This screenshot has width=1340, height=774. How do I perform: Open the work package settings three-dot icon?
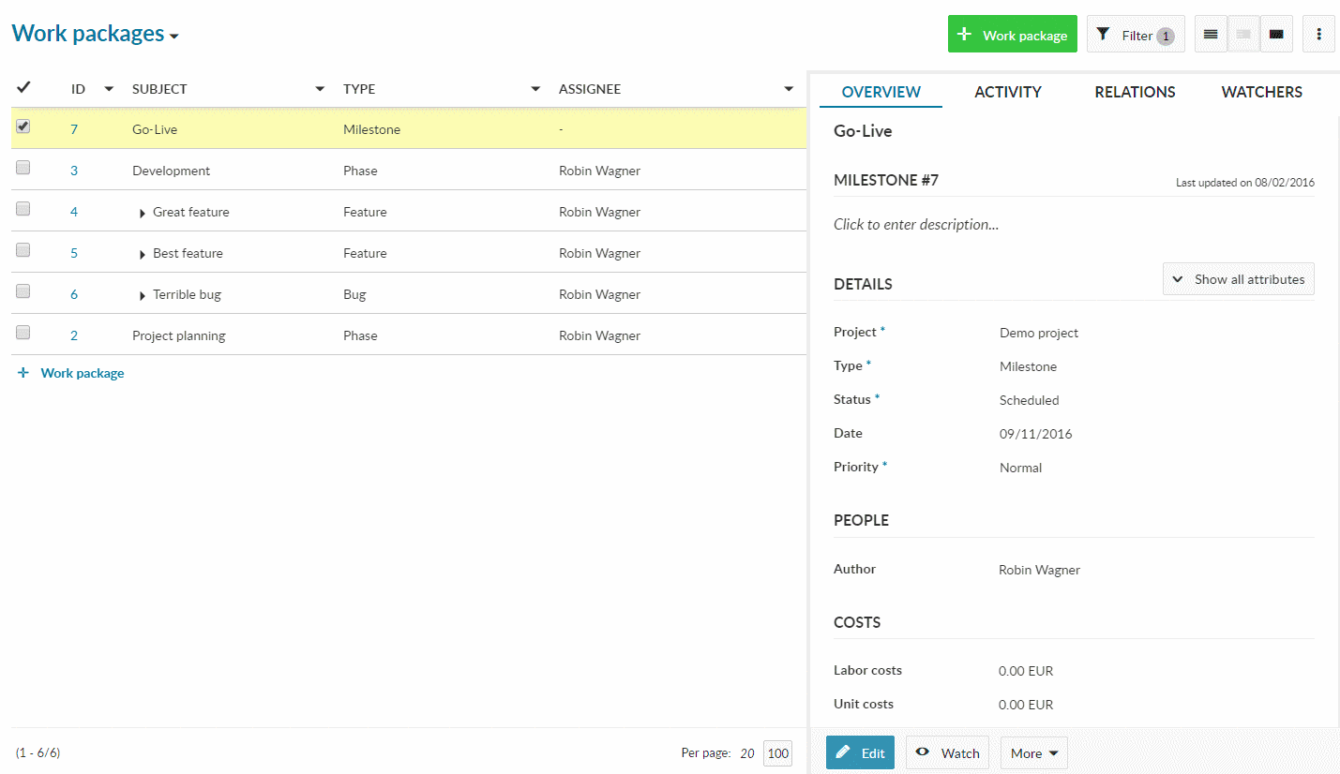(x=1318, y=33)
